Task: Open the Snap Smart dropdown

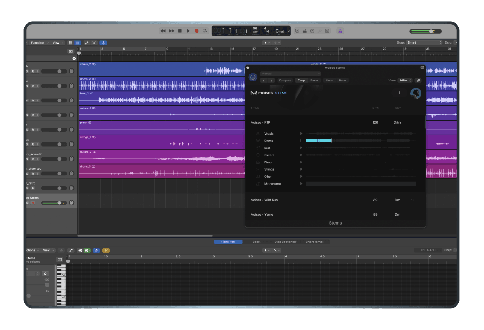Action: 424,43
